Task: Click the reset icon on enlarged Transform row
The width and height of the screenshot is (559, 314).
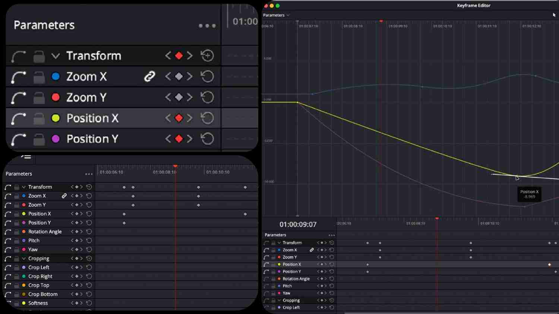Action: pos(207,56)
